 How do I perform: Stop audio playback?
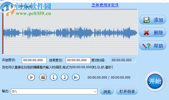coord(43,77)
